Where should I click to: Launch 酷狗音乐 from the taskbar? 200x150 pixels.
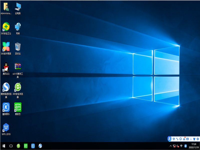pos(33,146)
